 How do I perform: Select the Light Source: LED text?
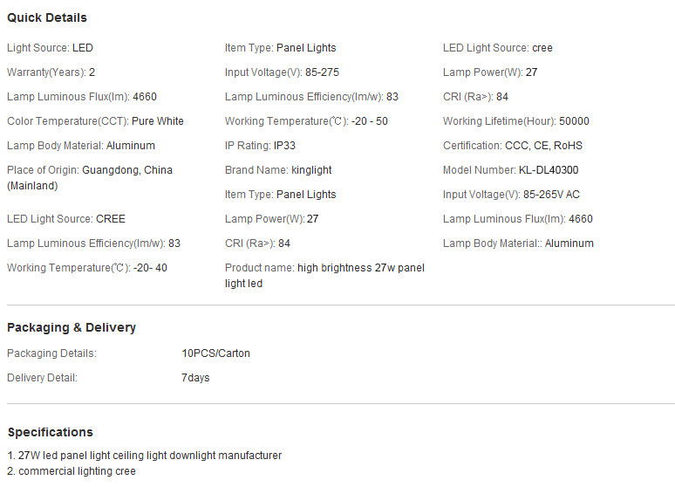50,48
